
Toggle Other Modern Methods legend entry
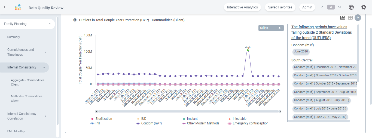(x=200, y=123)
